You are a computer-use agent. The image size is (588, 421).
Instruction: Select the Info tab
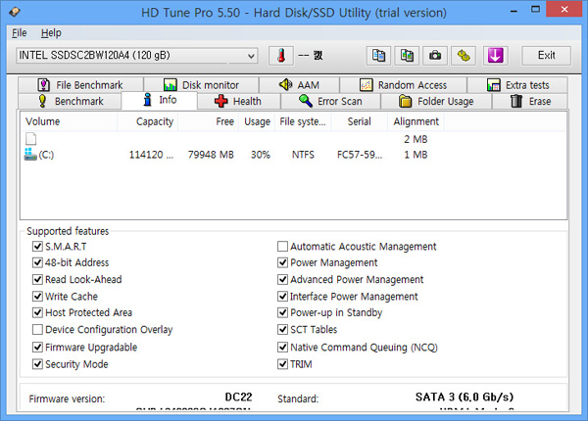(x=160, y=100)
